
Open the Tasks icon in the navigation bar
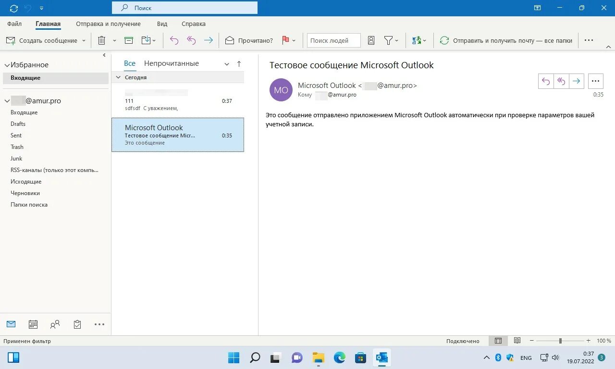coord(77,324)
